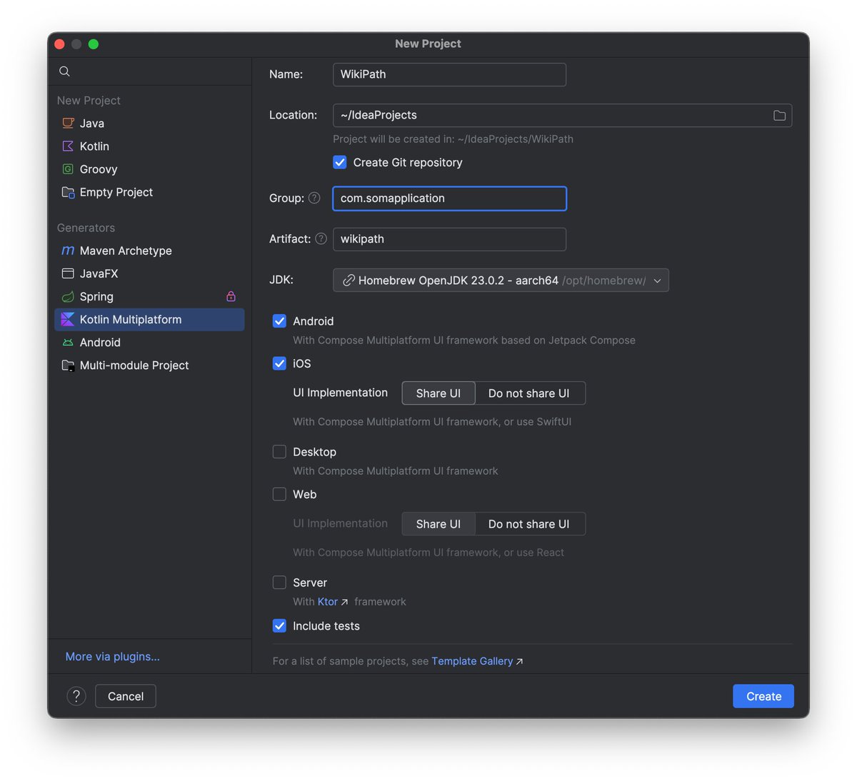Open the Artifact field help icon
The height and width of the screenshot is (781, 857).
(321, 238)
